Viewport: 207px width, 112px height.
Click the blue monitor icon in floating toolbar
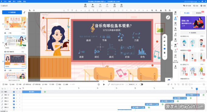[165, 49]
